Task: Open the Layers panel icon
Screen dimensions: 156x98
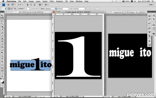Action: (149, 16)
